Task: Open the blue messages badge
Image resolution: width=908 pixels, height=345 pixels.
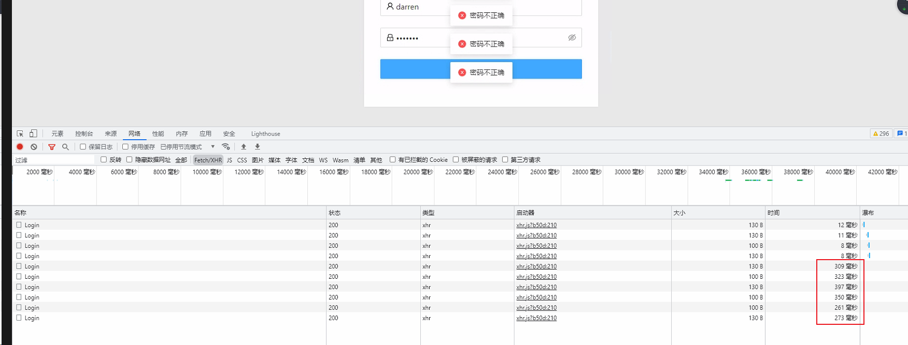Action: point(902,133)
